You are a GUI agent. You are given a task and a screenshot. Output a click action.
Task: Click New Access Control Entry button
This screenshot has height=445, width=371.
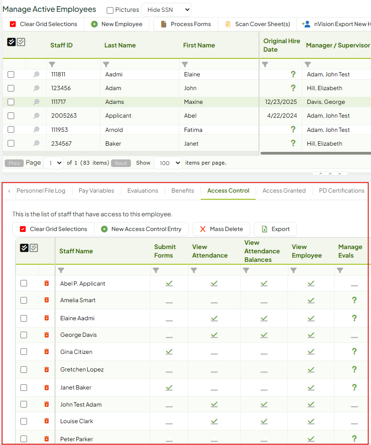pyautogui.click(x=141, y=229)
